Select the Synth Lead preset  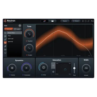click(11, 39)
